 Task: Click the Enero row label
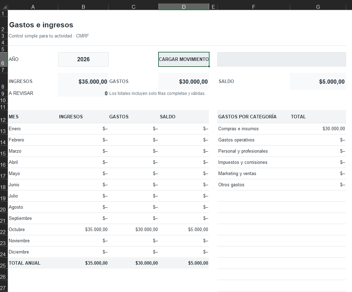(x=15, y=128)
